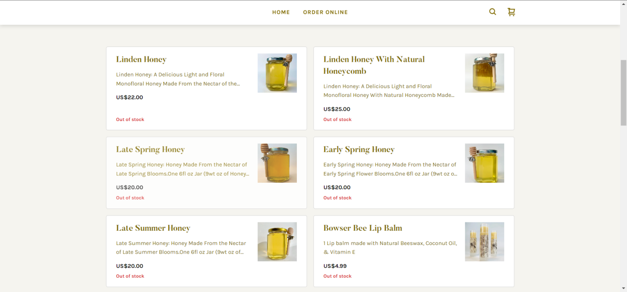Click the Late Spring Honey description text

click(x=182, y=169)
